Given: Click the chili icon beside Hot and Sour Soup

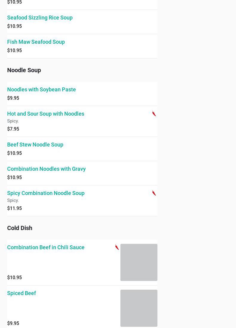Looking at the screenshot, I should (154, 114).
